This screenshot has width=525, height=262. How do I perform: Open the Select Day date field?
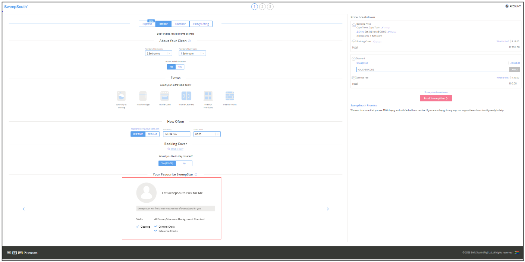[x=176, y=134]
